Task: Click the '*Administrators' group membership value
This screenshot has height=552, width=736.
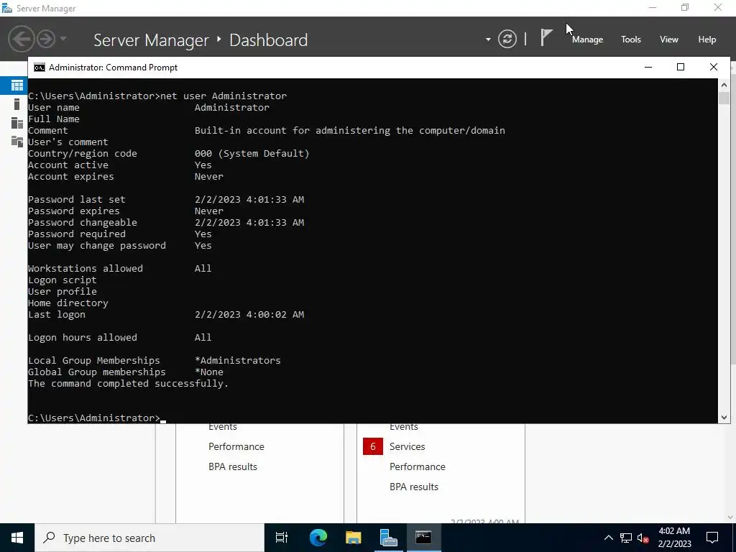Action: pos(237,361)
